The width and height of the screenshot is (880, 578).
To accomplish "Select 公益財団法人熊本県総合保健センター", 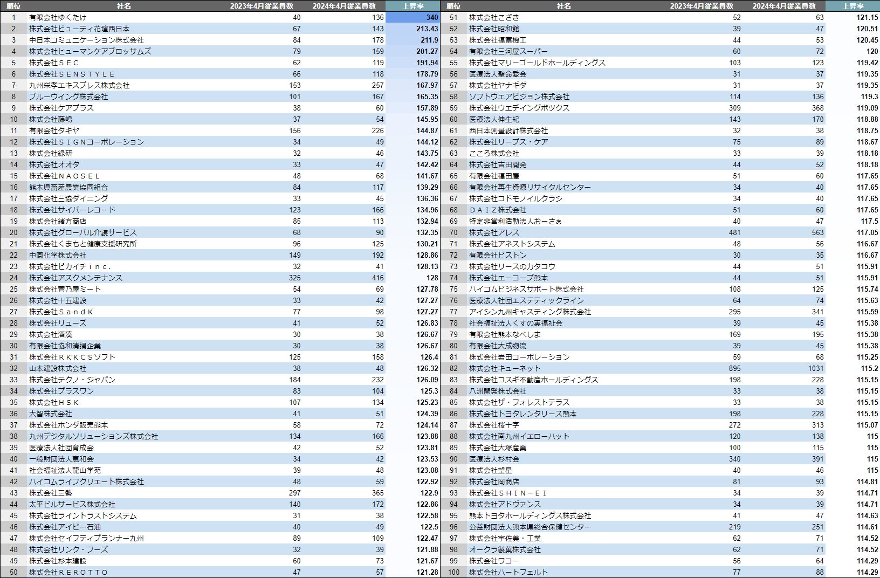I will pyautogui.click(x=530, y=527).
